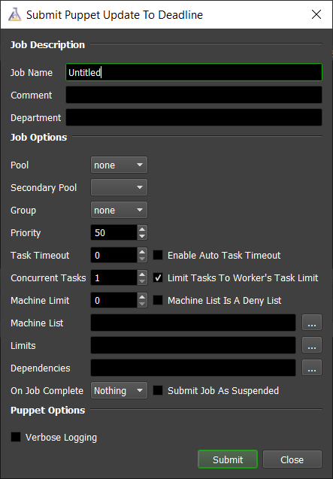Increase Concurrent Tasks with the up arrow
This screenshot has width=333, height=479.
142,274
